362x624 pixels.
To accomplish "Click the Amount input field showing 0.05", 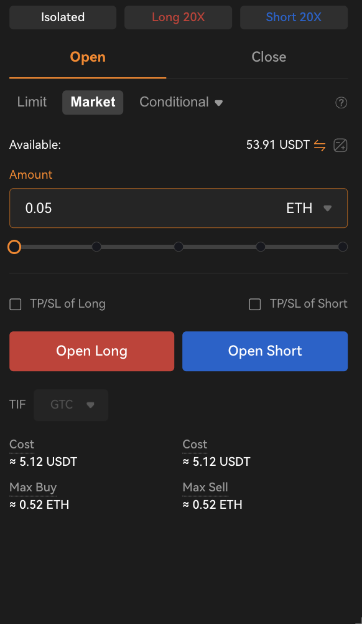I will 179,208.
